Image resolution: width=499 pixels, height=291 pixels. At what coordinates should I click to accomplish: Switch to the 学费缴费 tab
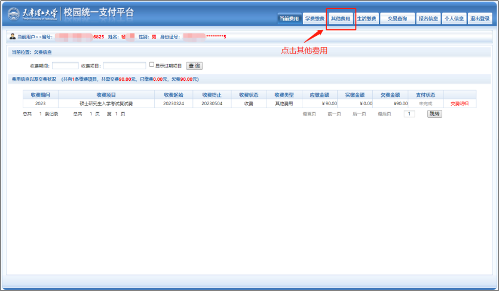coord(314,19)
